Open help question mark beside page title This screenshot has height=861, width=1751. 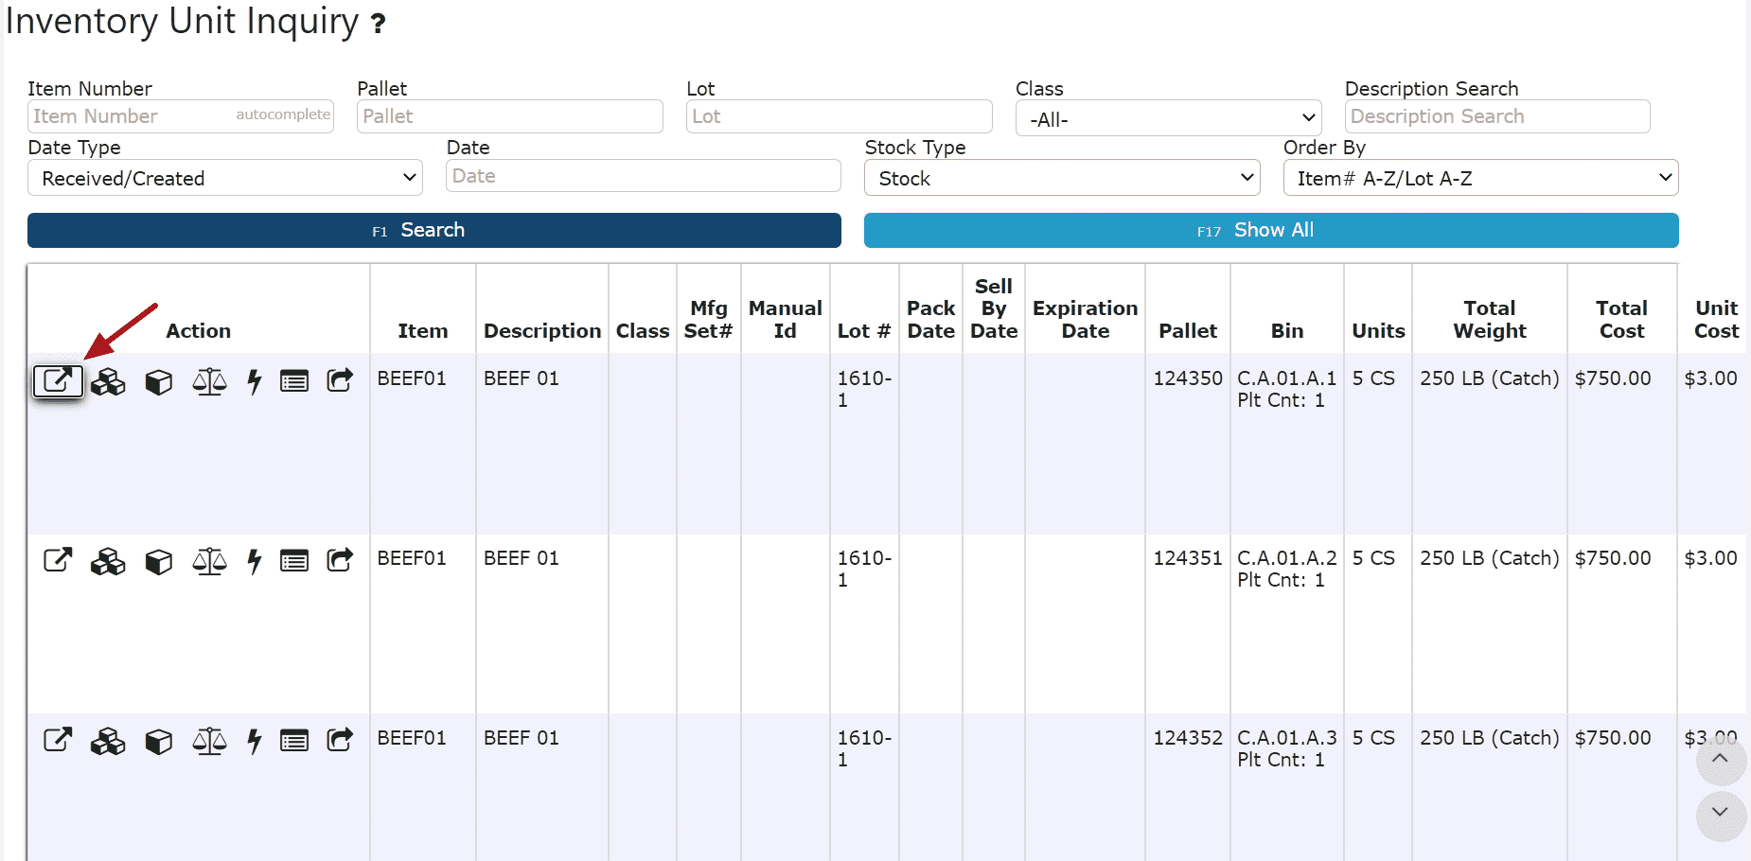(x=378, y=24)
